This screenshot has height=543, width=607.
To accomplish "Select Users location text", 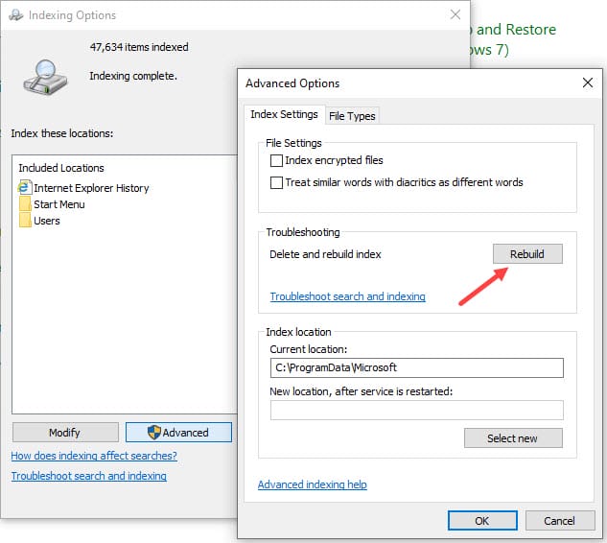I will (47, 221).
